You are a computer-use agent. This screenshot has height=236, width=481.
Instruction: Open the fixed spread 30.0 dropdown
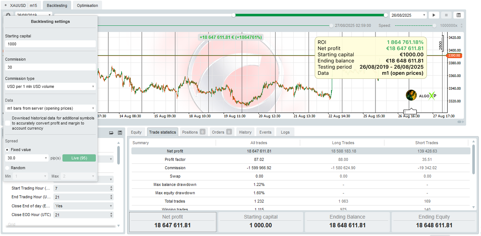coord(27,158)
